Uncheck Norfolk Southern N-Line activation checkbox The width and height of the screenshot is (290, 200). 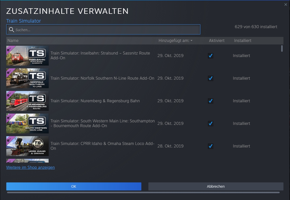pos(210,78)
